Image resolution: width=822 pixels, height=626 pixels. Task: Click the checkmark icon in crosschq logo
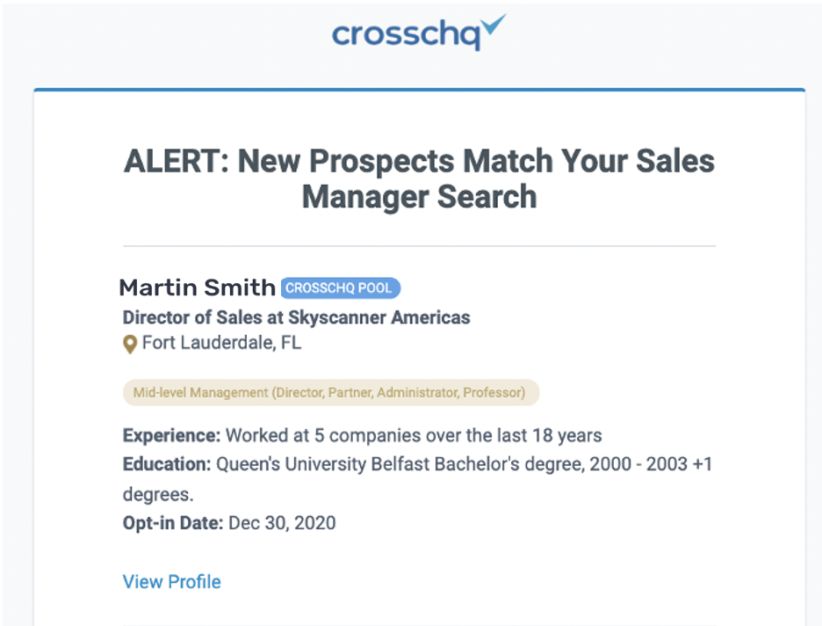494,24
